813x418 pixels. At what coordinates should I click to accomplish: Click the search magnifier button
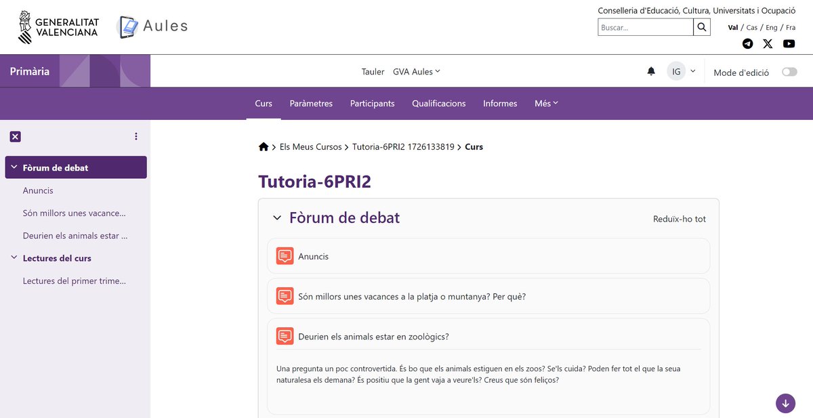click(703, 27)
